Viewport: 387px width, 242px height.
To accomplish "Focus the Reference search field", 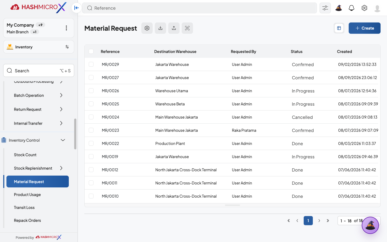I will 199,8.
